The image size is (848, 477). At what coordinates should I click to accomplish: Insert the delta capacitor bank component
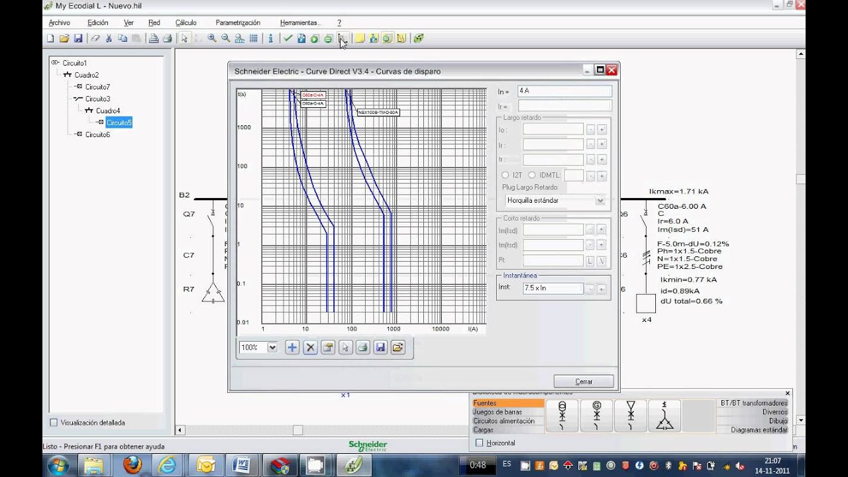coord(664,415)
